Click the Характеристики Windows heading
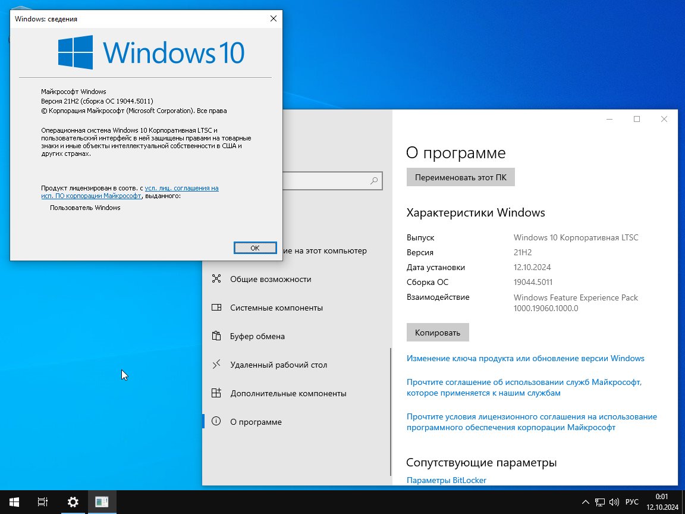This screenshot has width=685, height=514. pyautogui.click(x=476, y=213)
